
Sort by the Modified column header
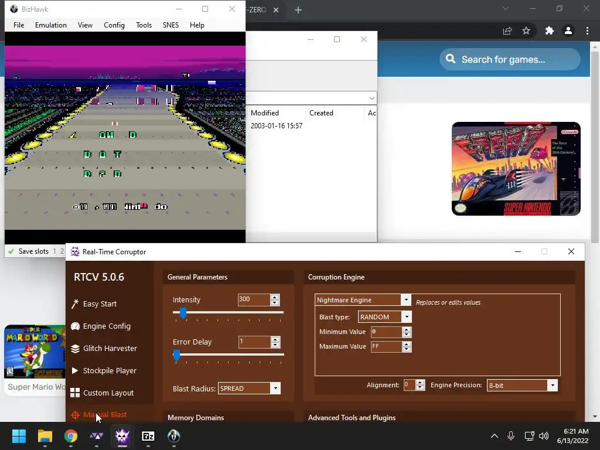(265, 113)
